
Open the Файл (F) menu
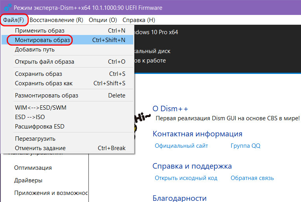pyautogui.click(x=13, y=20)
